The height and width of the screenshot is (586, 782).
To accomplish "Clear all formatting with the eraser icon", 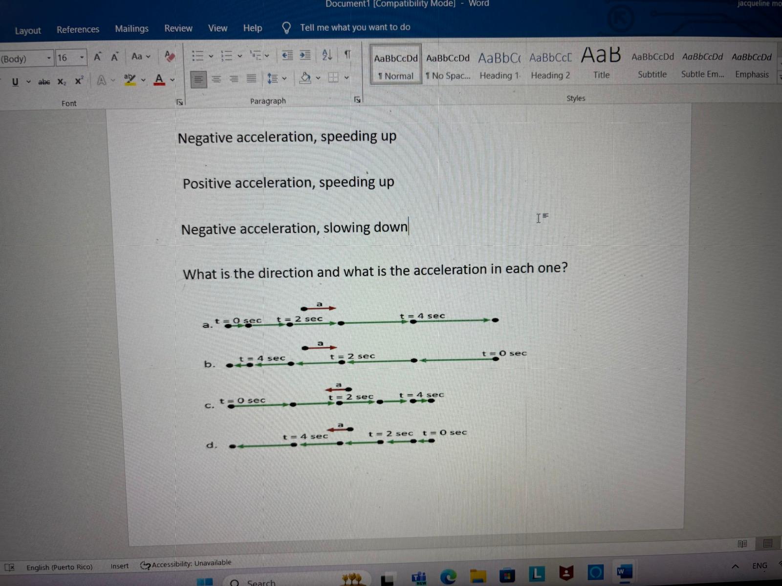I will 168,57.
